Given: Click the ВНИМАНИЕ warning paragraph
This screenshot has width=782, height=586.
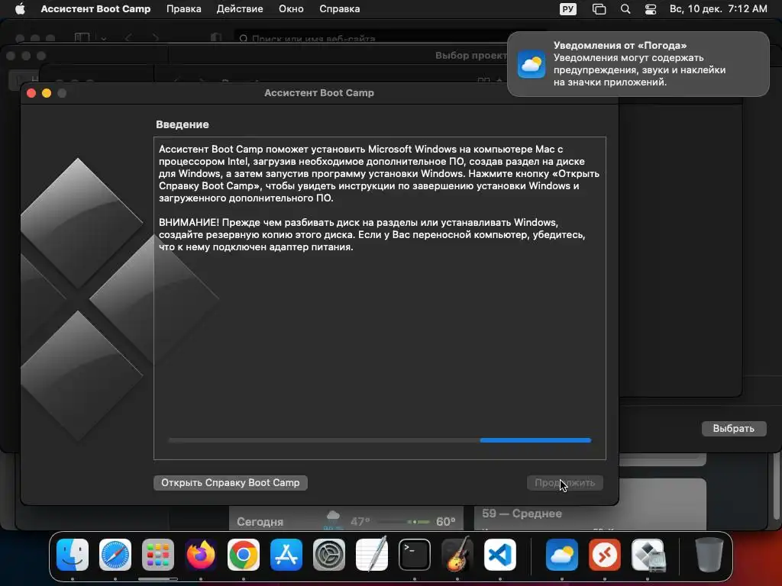Looking at the screenshot, I should pos(372,235).
